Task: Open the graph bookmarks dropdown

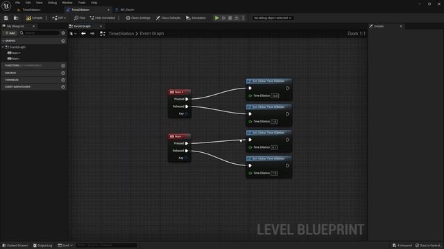Action: coord(73,34)
